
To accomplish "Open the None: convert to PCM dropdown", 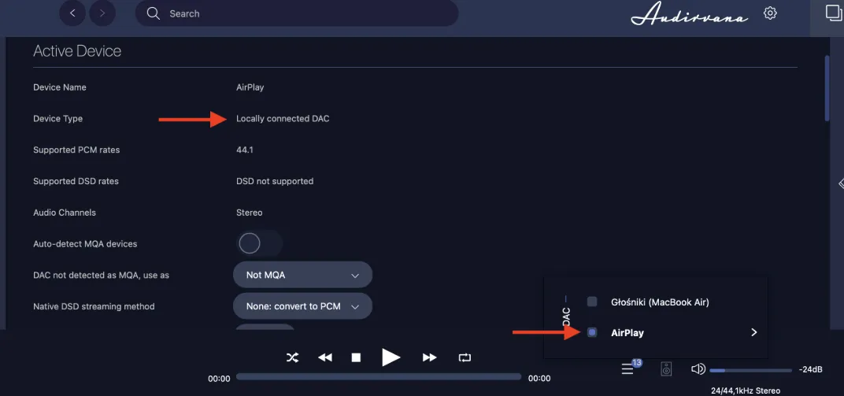I will coord(302,306).
